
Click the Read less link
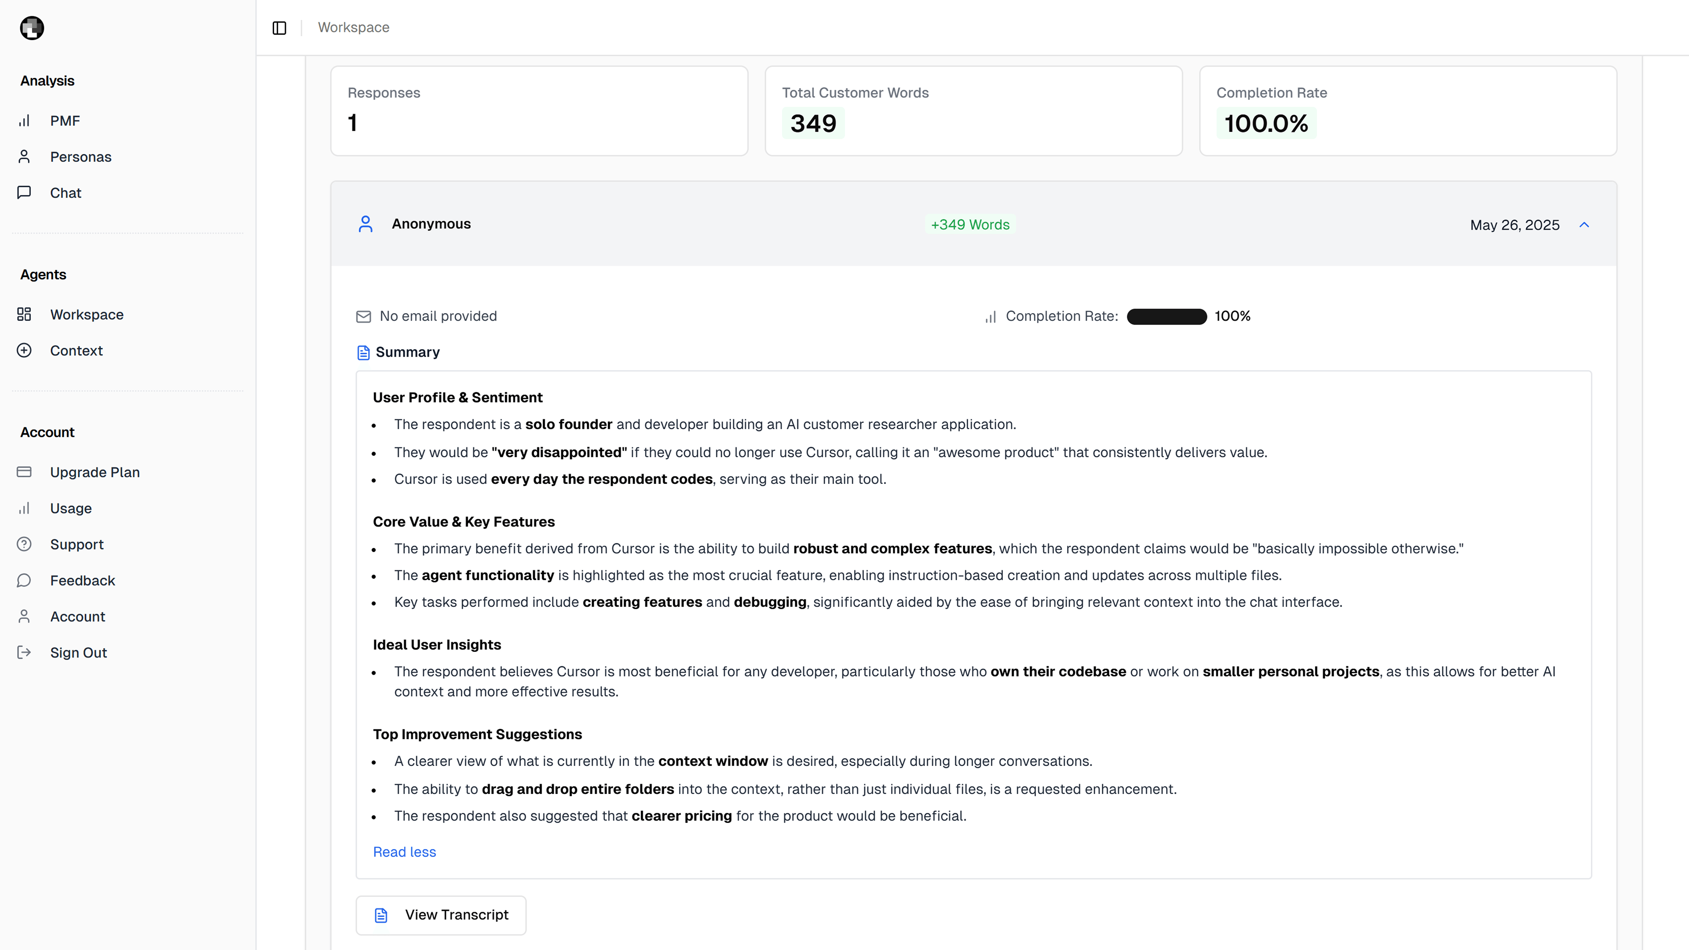405,851
